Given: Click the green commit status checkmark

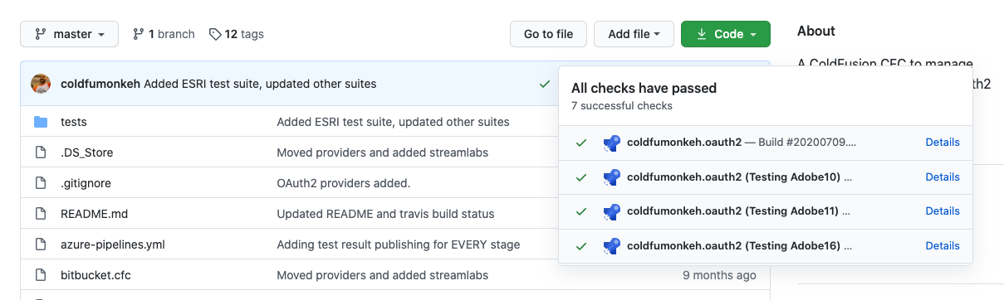Looking at the screenshot, I should 544,84.
